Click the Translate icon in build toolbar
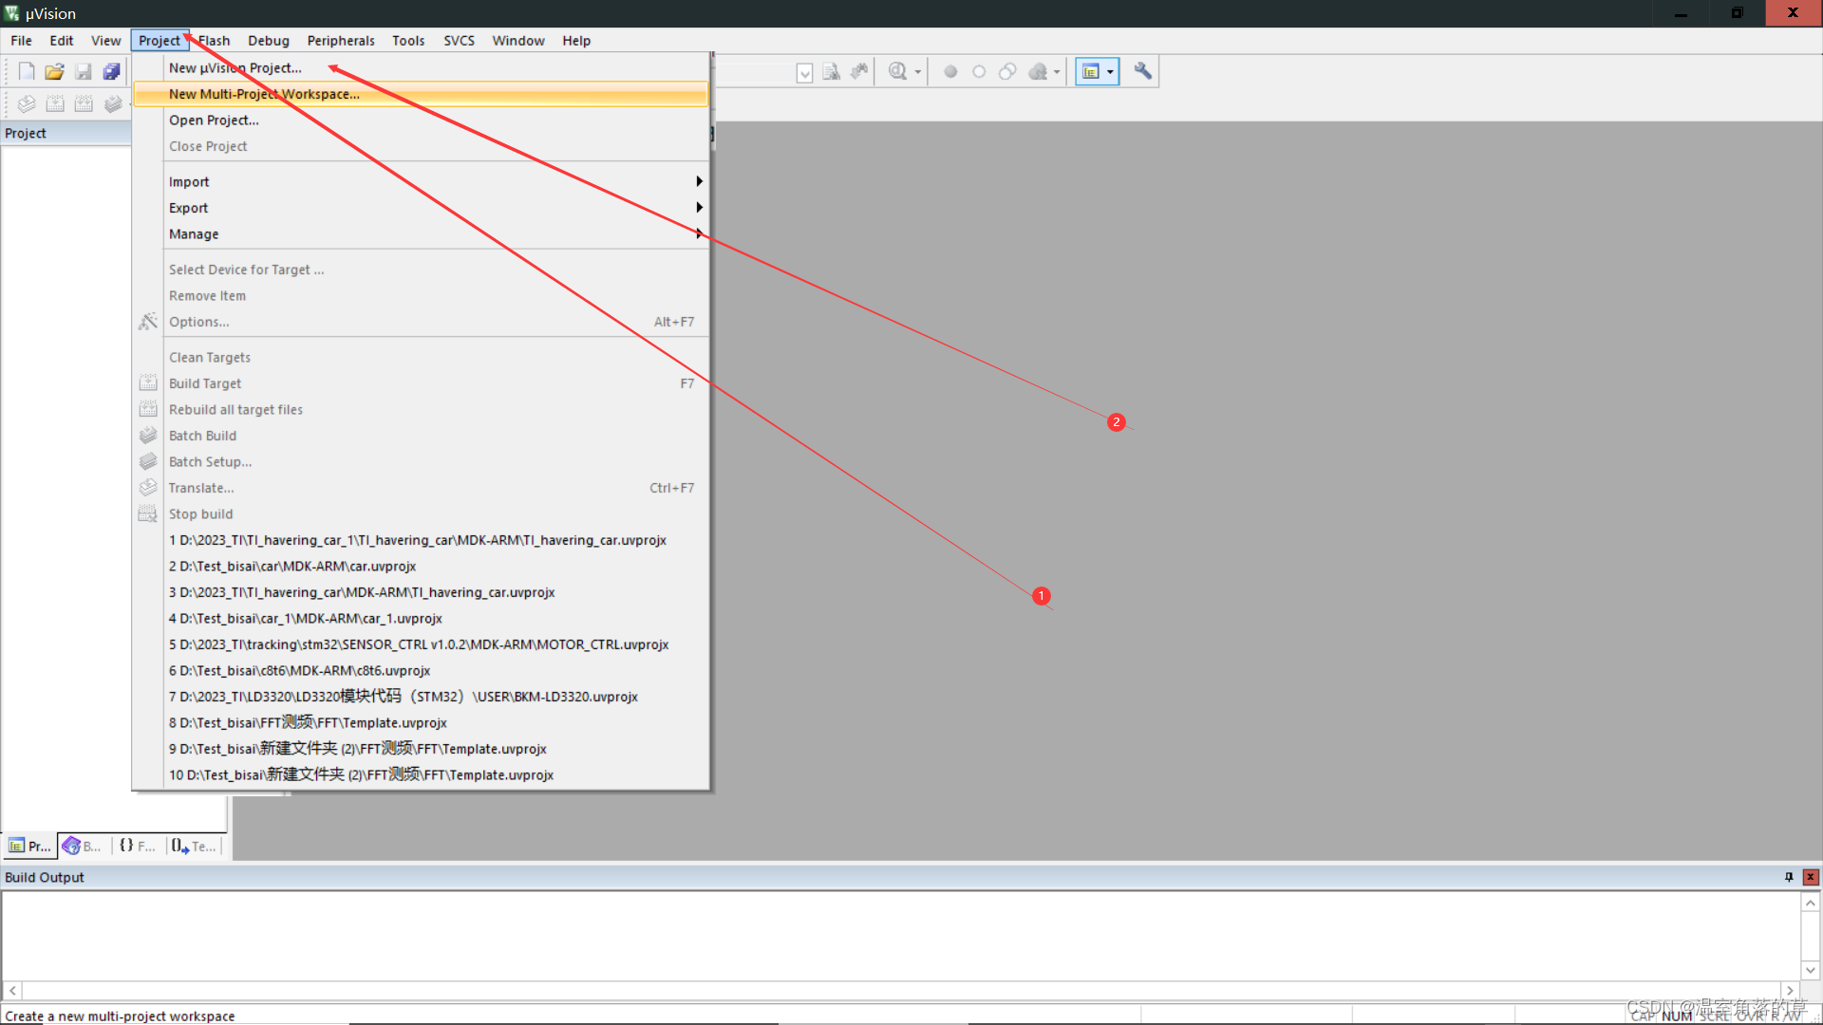Screen dimensions: 1823x1025 pos(27,103)
